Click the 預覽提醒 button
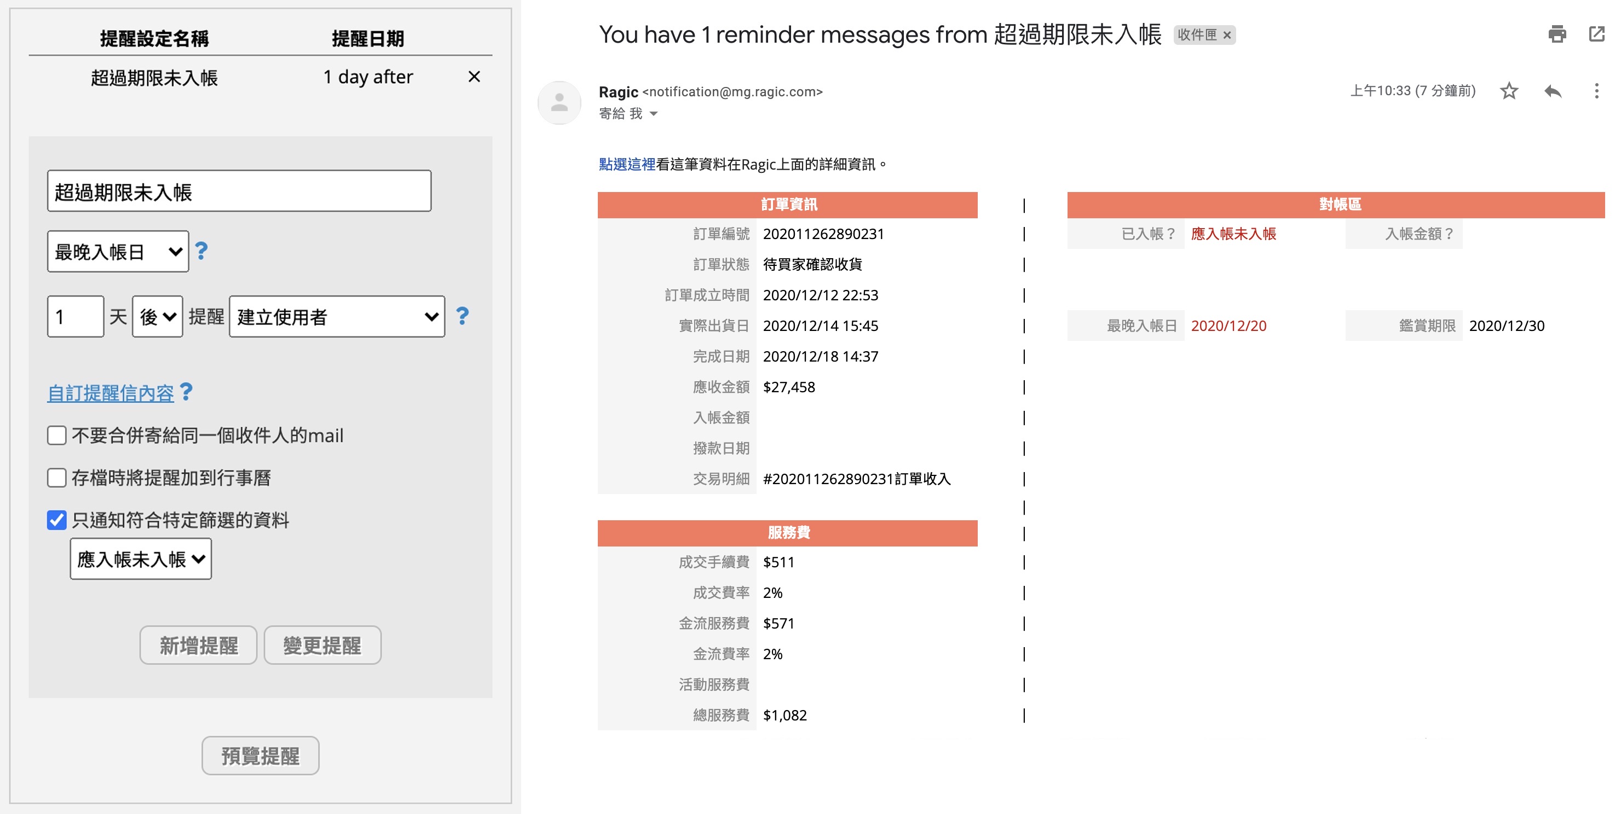The image size is (1621, 814). 261,755
